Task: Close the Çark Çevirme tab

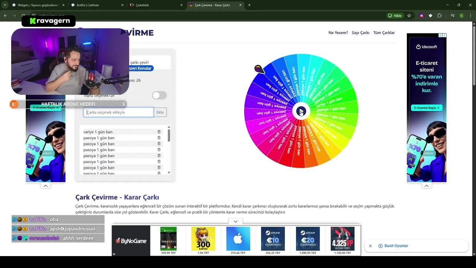Action: pyautogui.click(x=241, y=5)
